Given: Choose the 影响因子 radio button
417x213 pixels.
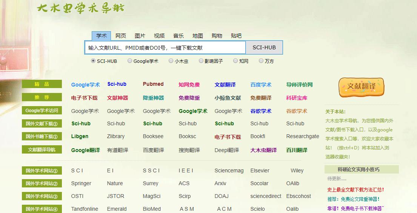Looking at the screenshot, I should point(201,61).
